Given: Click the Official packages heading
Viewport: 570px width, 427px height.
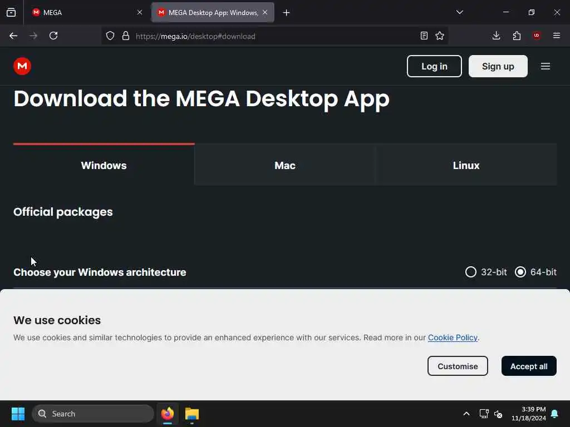Looking at the screenshot, I should click(63, 212).
